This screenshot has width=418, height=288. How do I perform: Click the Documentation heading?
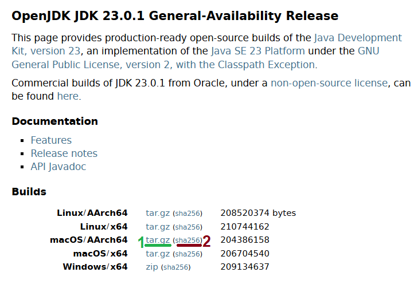pyautogui.click(x=55, y=121)
